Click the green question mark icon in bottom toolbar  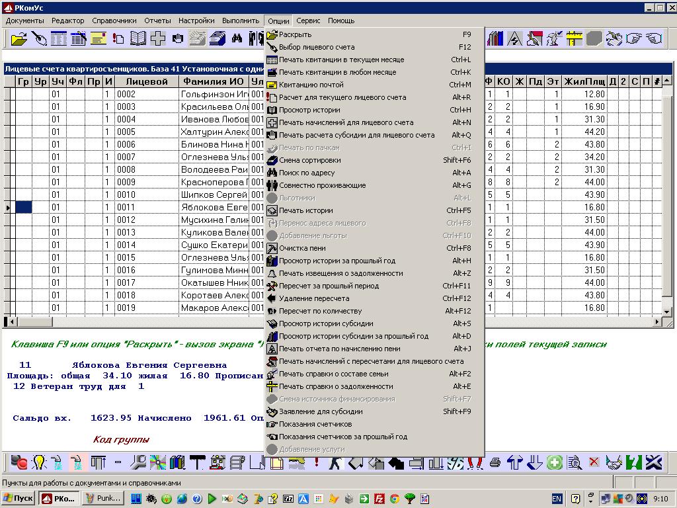[634, 462]
